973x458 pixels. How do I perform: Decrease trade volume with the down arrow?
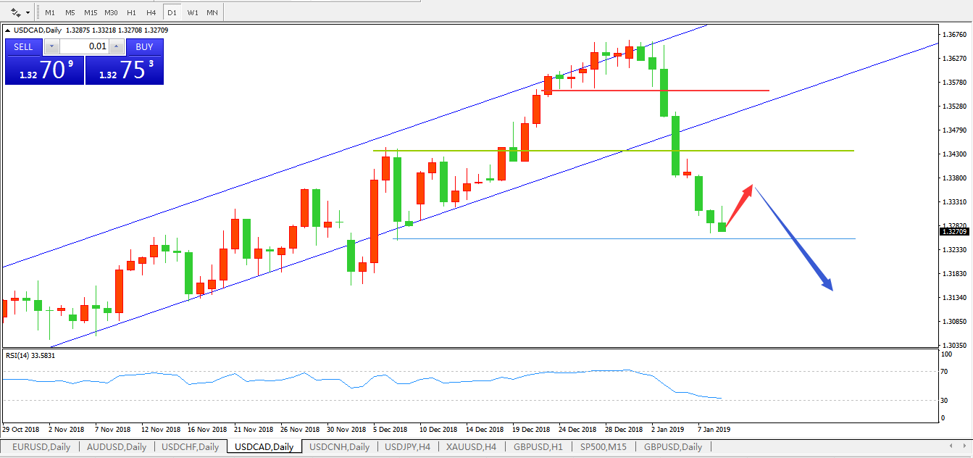[x=52, y=46]
